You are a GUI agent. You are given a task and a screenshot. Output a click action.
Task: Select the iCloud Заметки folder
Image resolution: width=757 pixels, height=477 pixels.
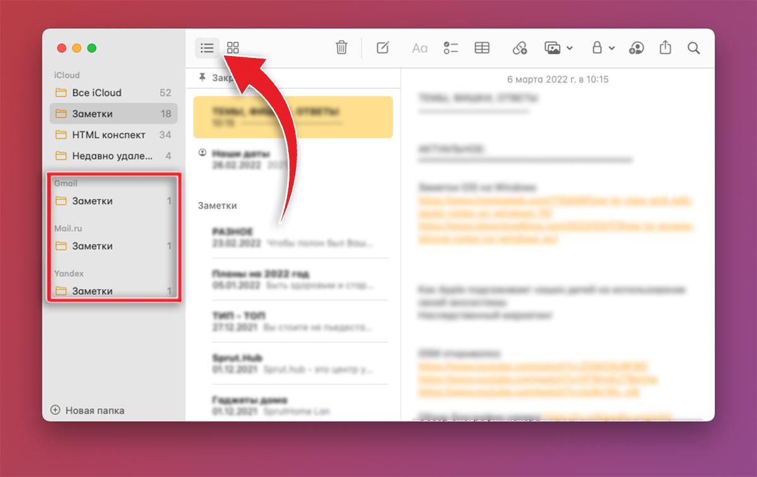pos(114,113)
